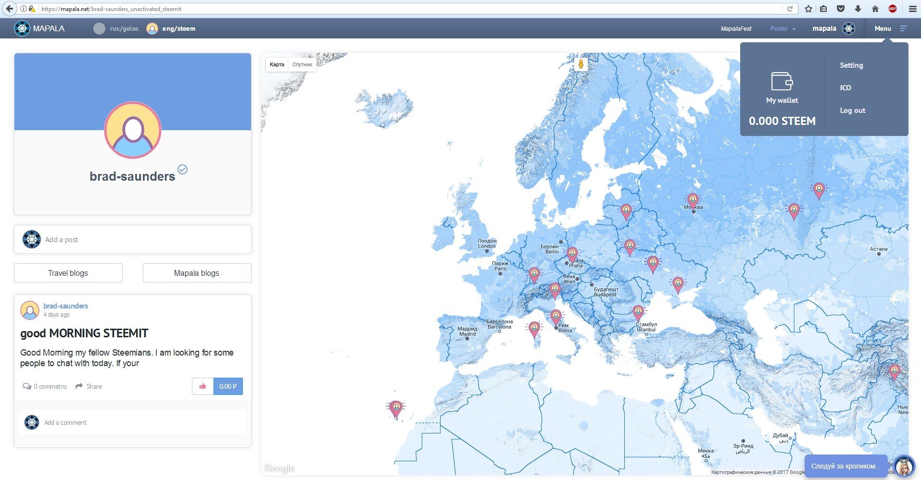Image resolution: width=921 pixels, height=480 pixels.
Task: Save page to Pocket
Action: pyautogui.click(x=841, y=9)
